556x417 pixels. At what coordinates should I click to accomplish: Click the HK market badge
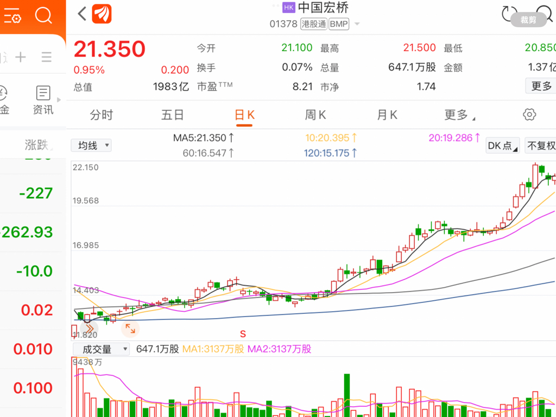[x=289, y=8]
